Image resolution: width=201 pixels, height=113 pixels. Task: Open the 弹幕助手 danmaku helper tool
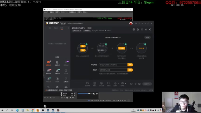point(49,63)
